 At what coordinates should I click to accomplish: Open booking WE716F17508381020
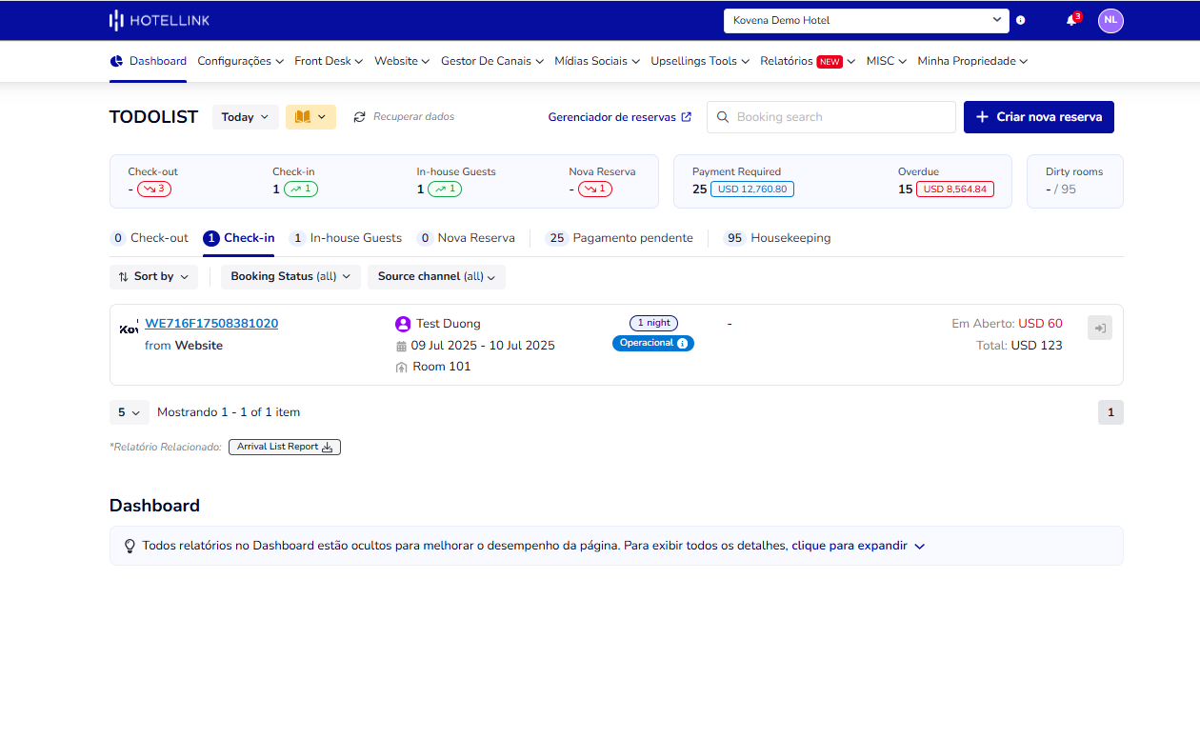coord(211,324)
